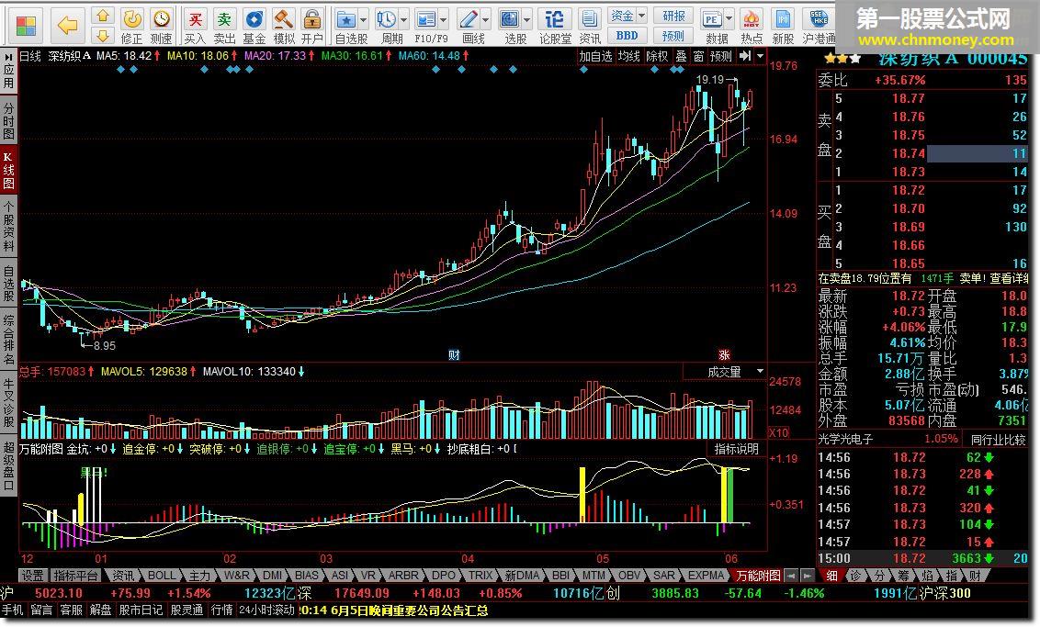Image resolution: width=1040 pixels, height=627 pixels.
Task: Toggle 叠 overlay mode
Action: [x=681, y=56]
